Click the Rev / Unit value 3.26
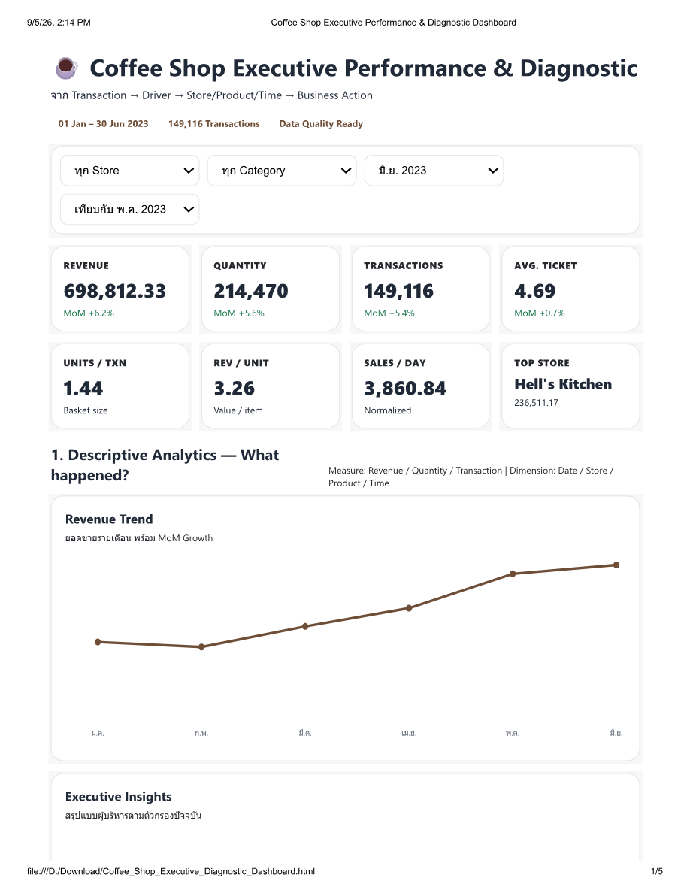Screen dimensions: 690x893 pyautogui.click(x=234, y=389)
